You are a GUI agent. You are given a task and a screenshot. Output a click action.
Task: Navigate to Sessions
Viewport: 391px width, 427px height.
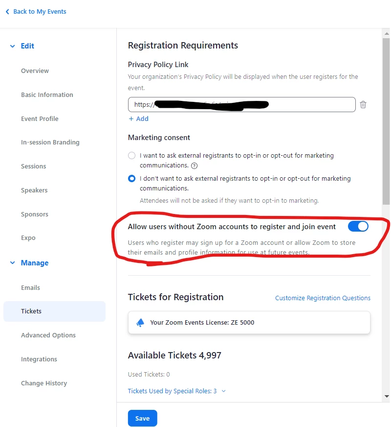33,166
